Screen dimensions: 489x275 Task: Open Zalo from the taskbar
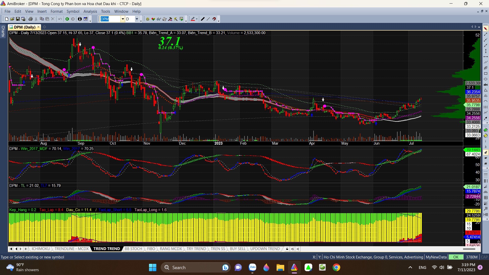click(252, 267)
